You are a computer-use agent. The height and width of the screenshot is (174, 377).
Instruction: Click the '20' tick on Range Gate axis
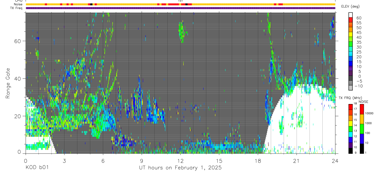coord(18,116)
